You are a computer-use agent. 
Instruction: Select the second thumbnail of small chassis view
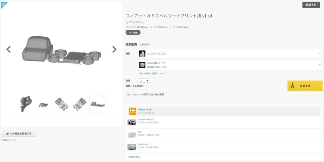tap(43, 105)
